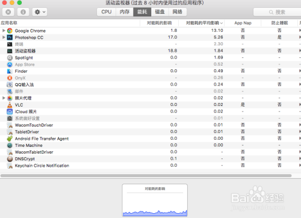The height and width of the screenshot is (218, 301).
Task: Expand the 照片代理 row
Action: point(4,98)
